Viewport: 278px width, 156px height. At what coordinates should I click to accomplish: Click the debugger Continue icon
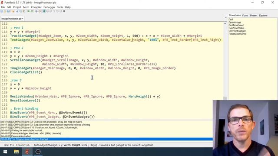[x=51, y=11]
